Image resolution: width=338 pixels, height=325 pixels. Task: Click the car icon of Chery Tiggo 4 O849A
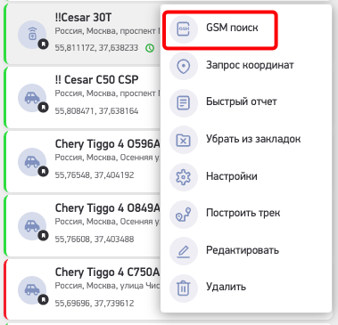pos(32,226)
